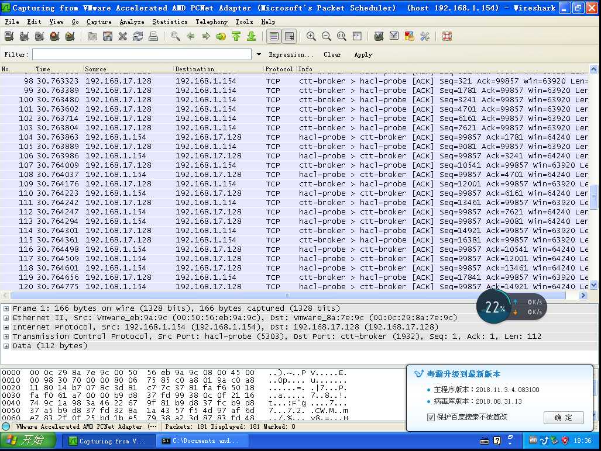The height and width of the screenshot is (451, 601).
Task: Open the list of capture interfaces
Action: coord(9,36)
